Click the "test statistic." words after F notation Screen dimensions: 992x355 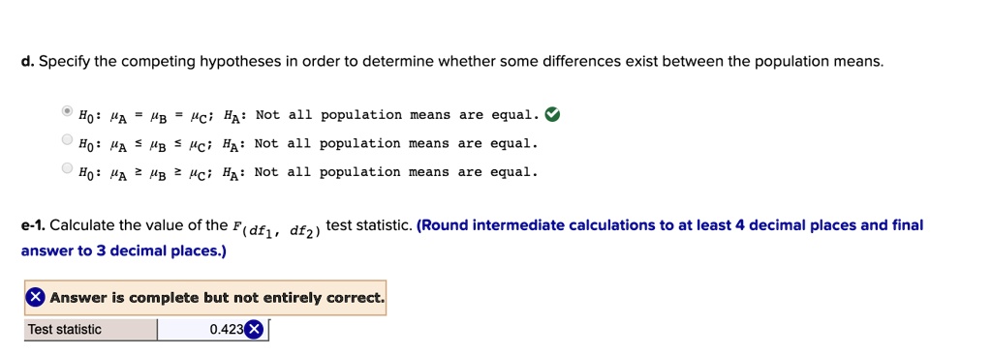[x=370, y=225]
